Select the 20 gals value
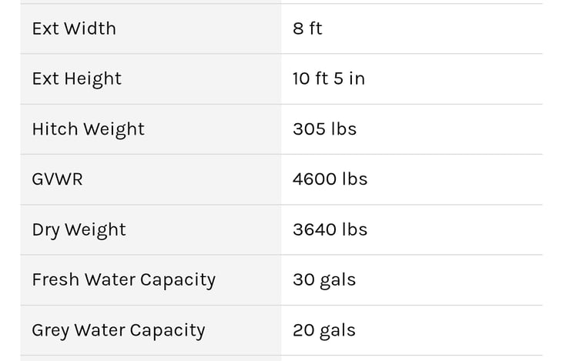563x361 pixels. tap(323, 330)
